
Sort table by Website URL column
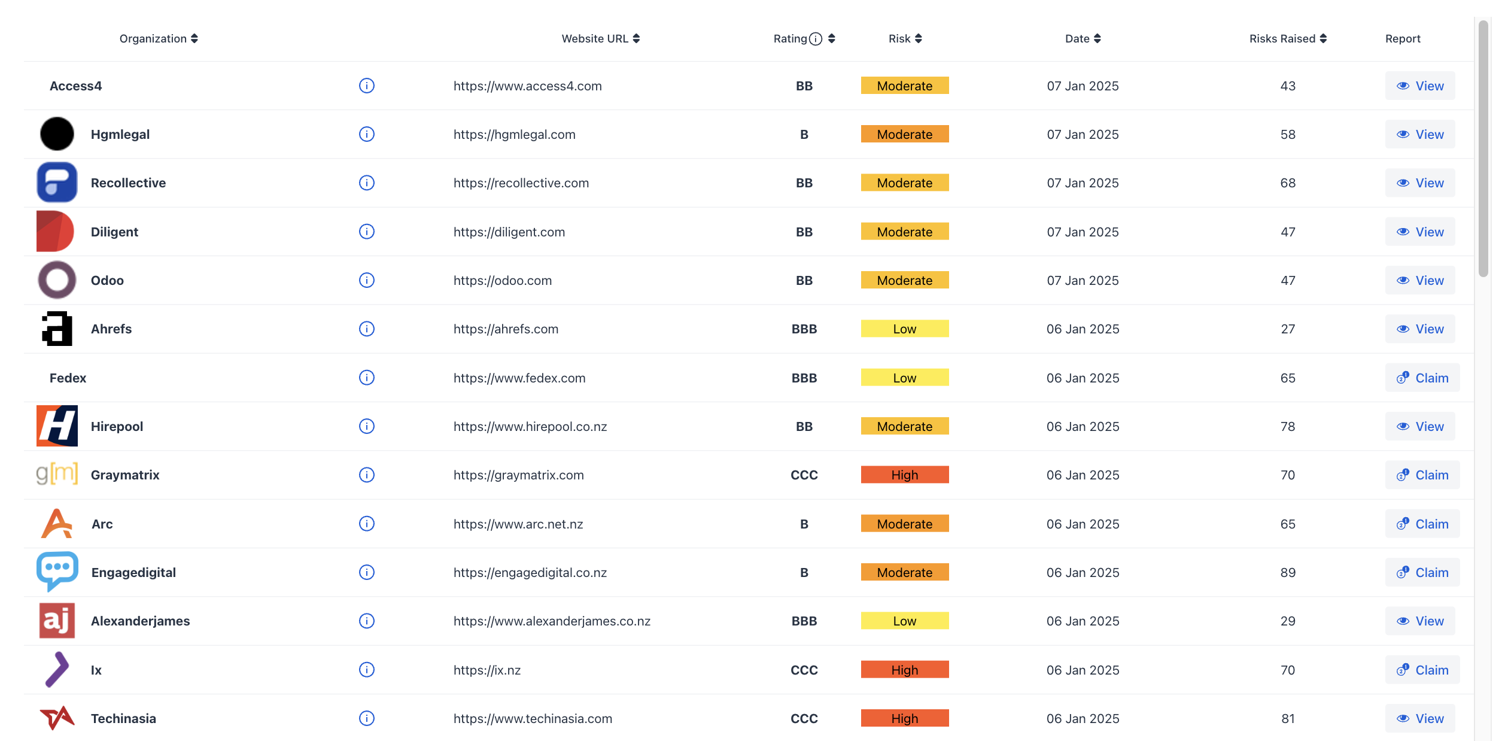(601, 39)
